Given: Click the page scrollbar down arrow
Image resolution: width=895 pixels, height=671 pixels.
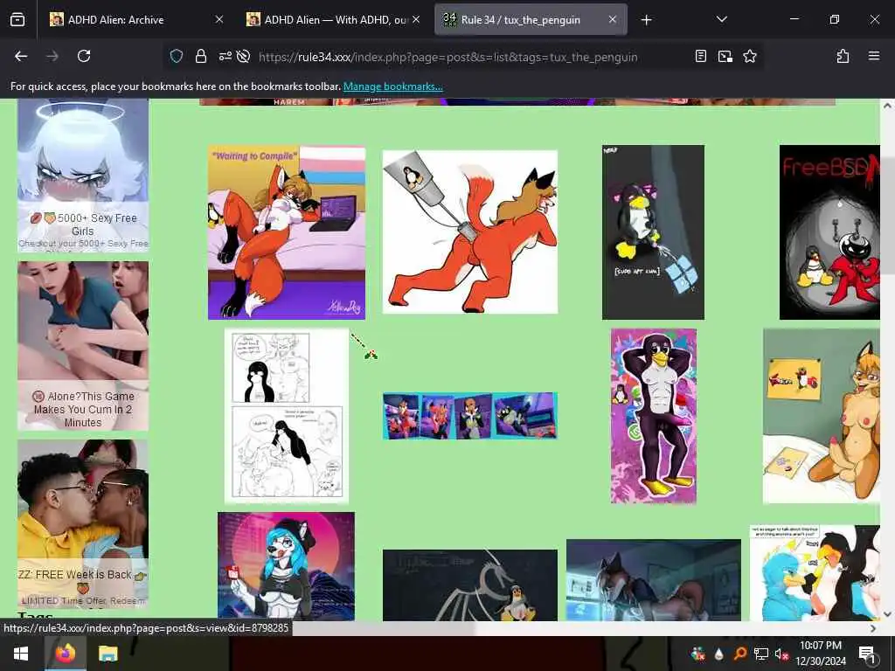Looking at the screenshot, I should pyautogui.click(x=887, y=614).
